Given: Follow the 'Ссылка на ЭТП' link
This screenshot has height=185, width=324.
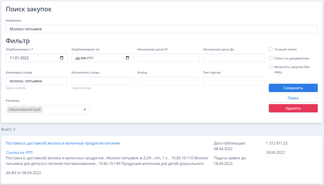Looking at the screenshot, I should pos(19,152).
